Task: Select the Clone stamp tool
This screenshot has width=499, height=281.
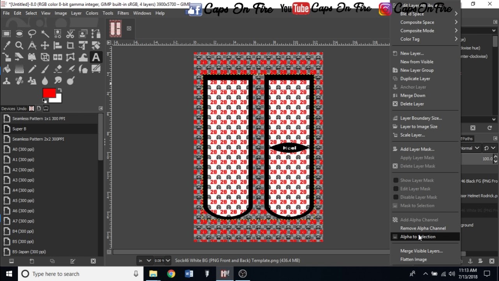Action: click(x=7, y=81)
